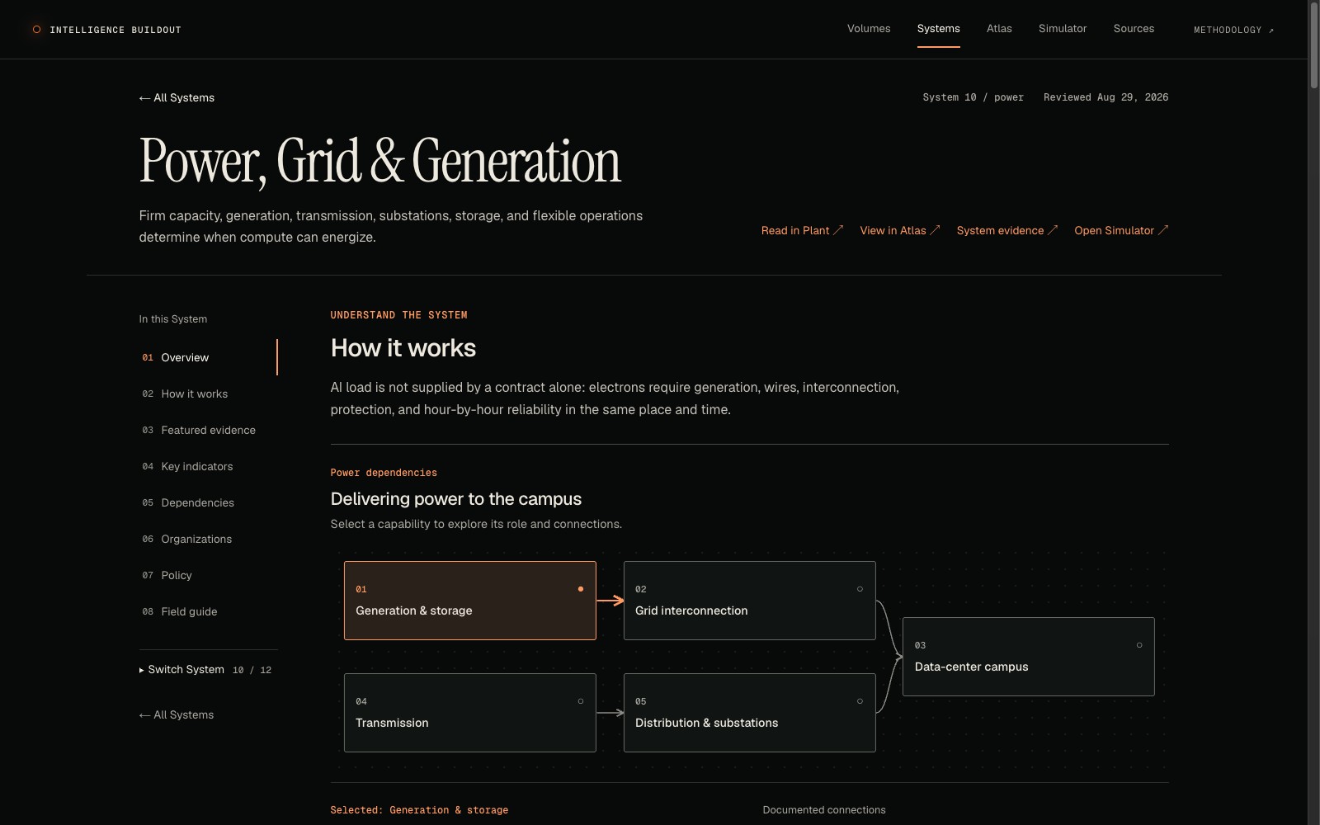1320x825 pixels.
Task: Jump to Overview section in sidebar
Action: (208, 357)
